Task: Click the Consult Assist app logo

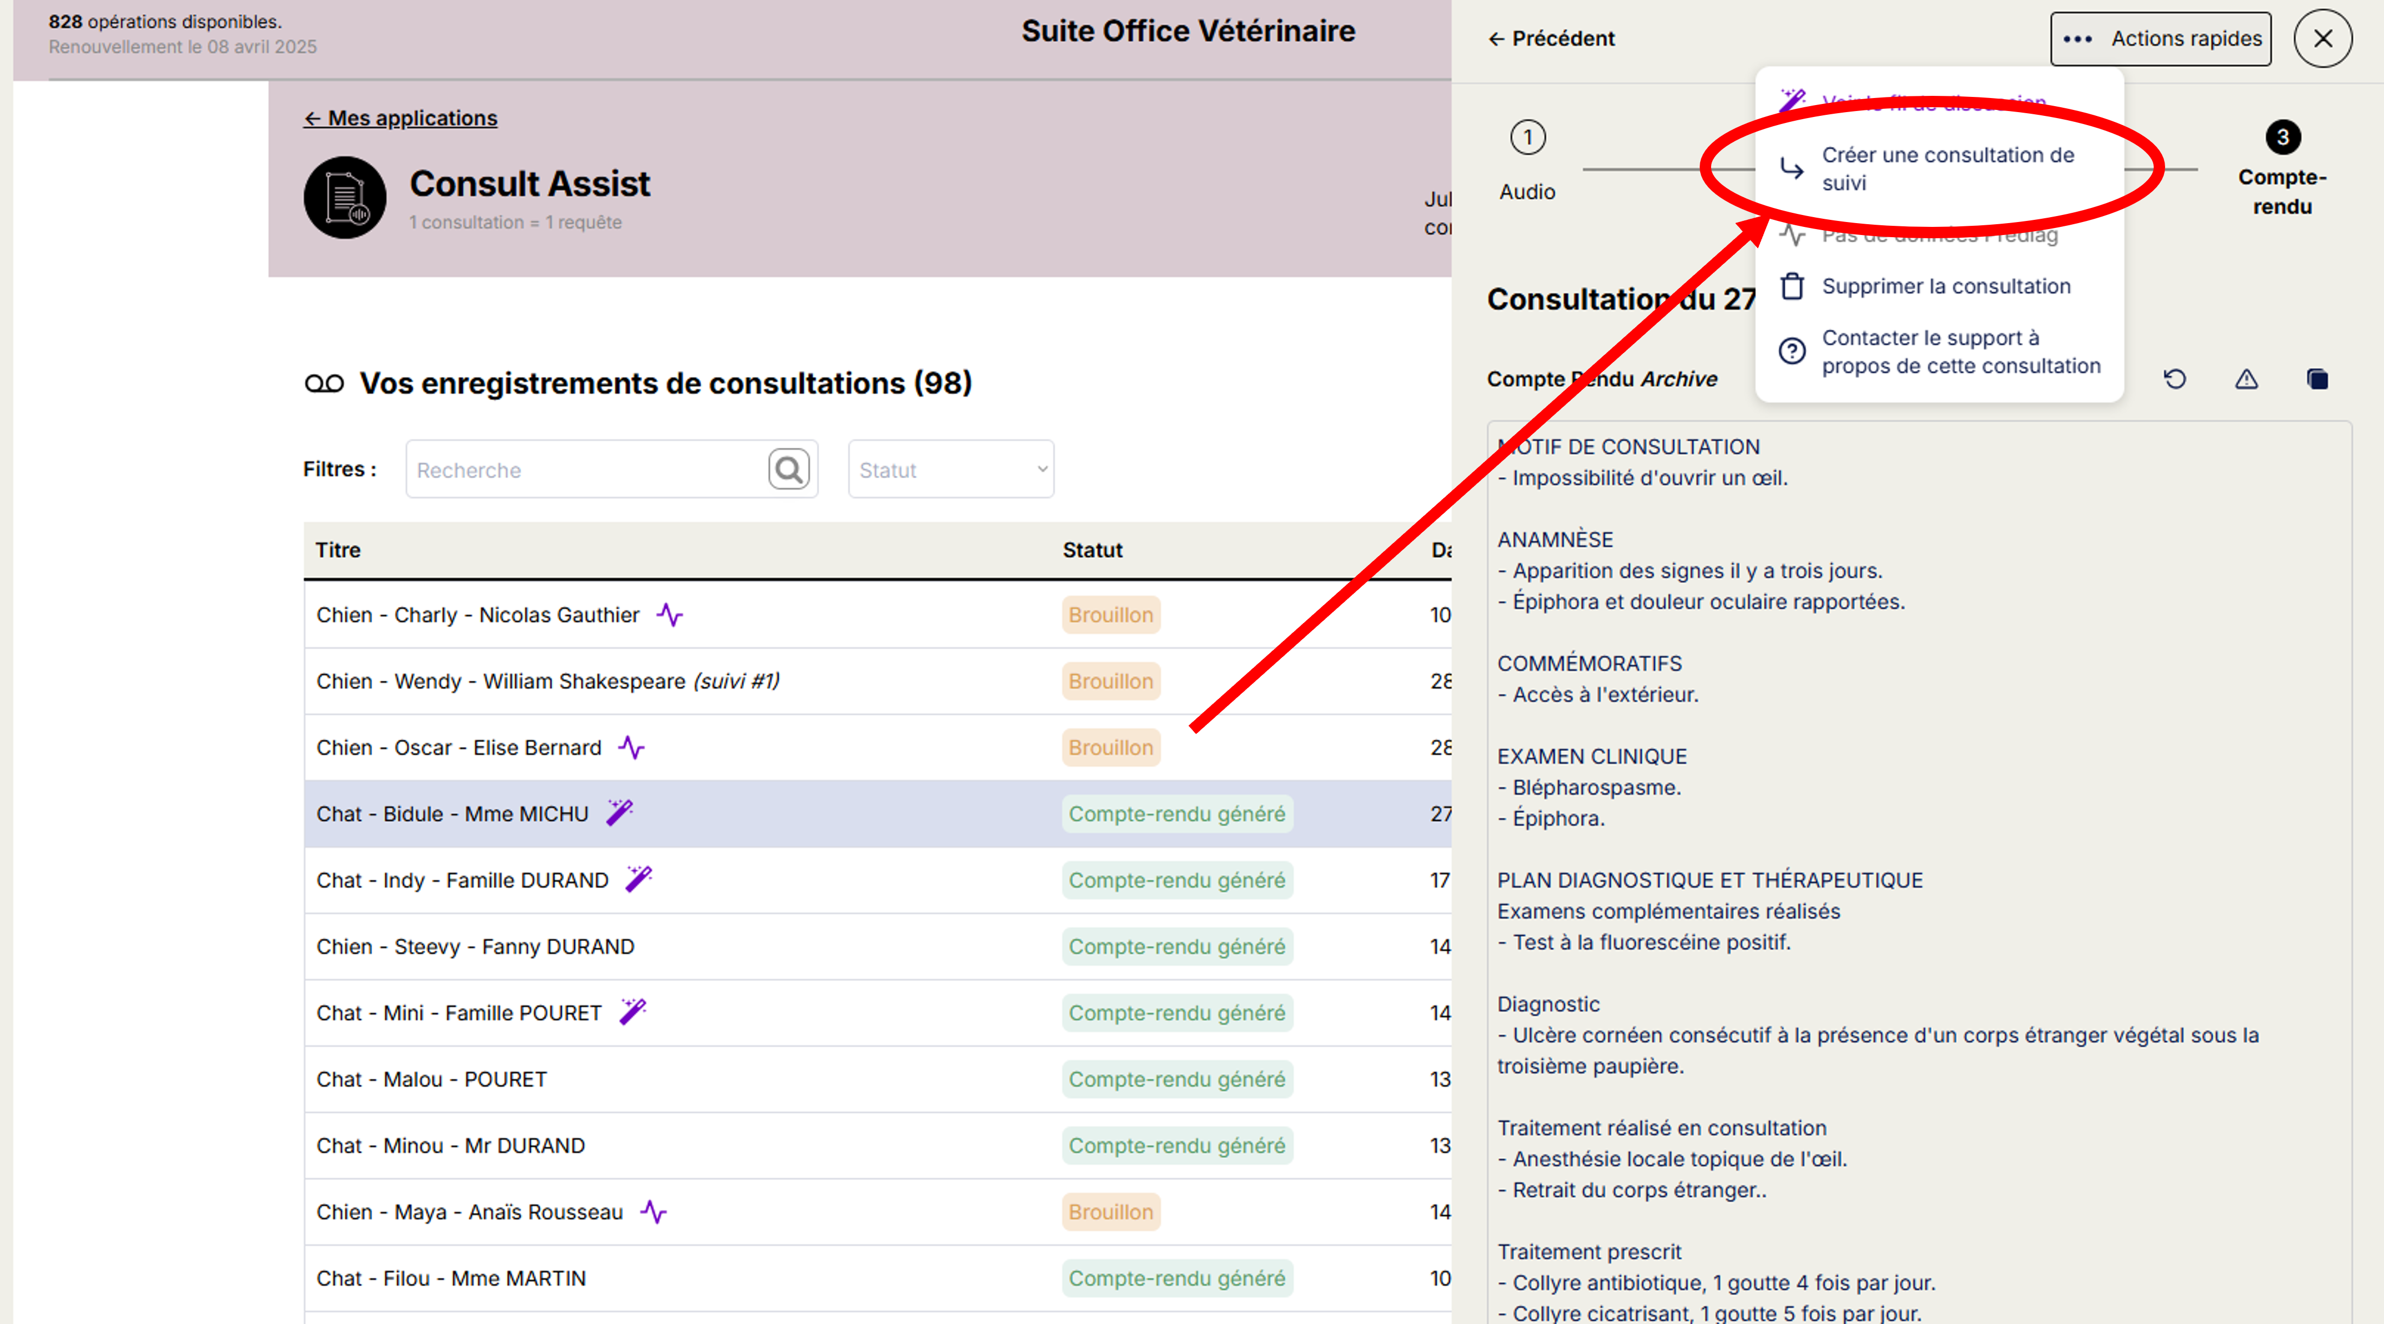Action: coord(345,197)
